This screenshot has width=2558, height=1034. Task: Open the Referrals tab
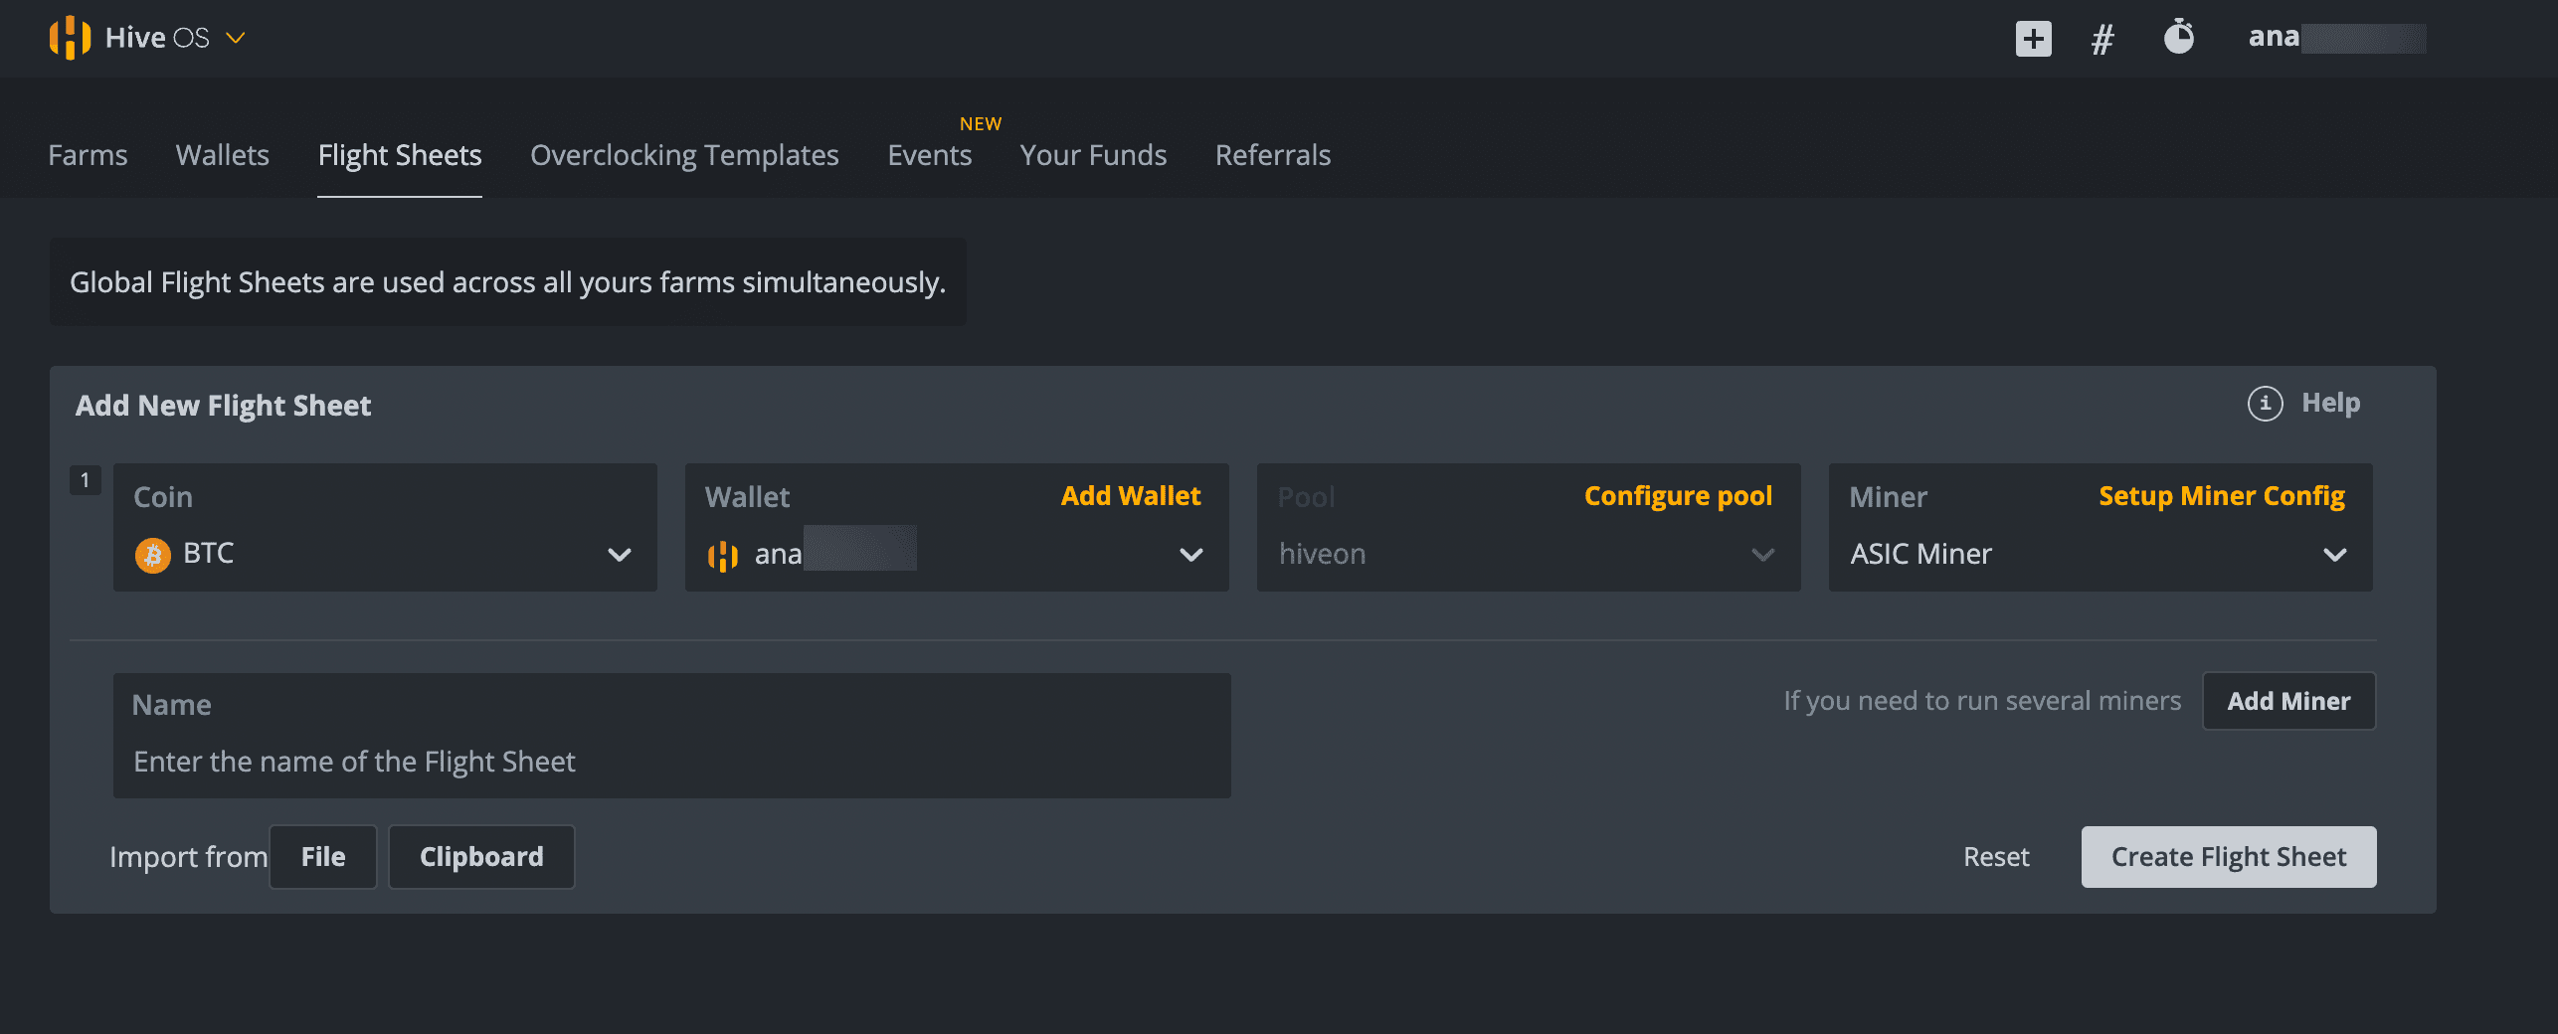tap(1273, 155)
